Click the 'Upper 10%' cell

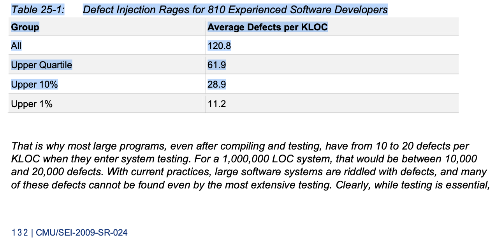click(x=35, y=85)
